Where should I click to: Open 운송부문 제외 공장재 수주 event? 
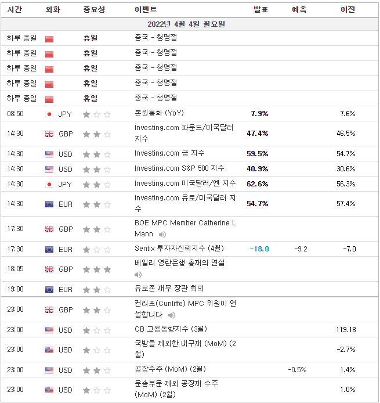click(x=176, y=389)
